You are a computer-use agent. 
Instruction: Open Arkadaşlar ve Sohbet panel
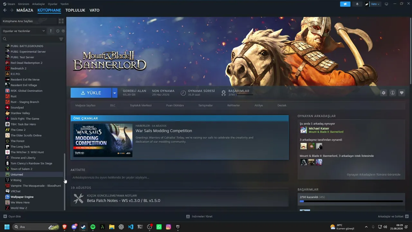393,217
